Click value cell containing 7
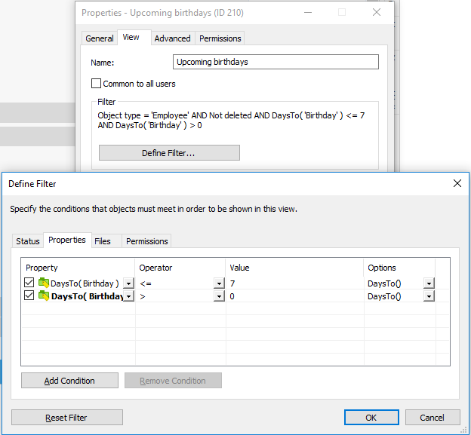The image size is (471, 435). pos(294,283)
